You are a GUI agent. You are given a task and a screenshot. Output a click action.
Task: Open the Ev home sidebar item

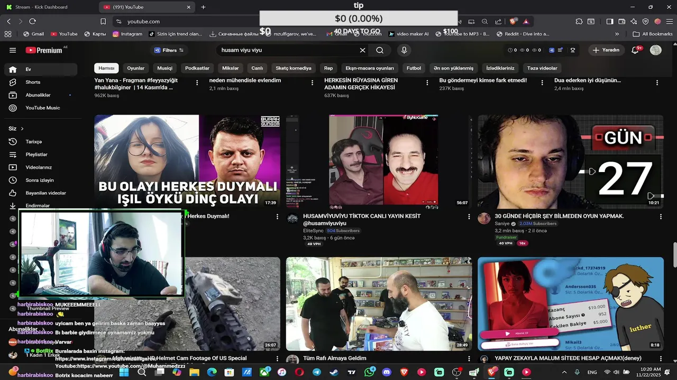pos(41,69)
